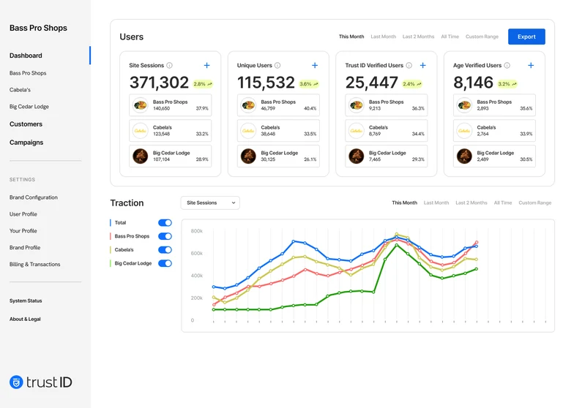Click the 2.8% growth badge on Site Sessions
The width and height of the screenshot is (574, 408).
coord(203,84)
